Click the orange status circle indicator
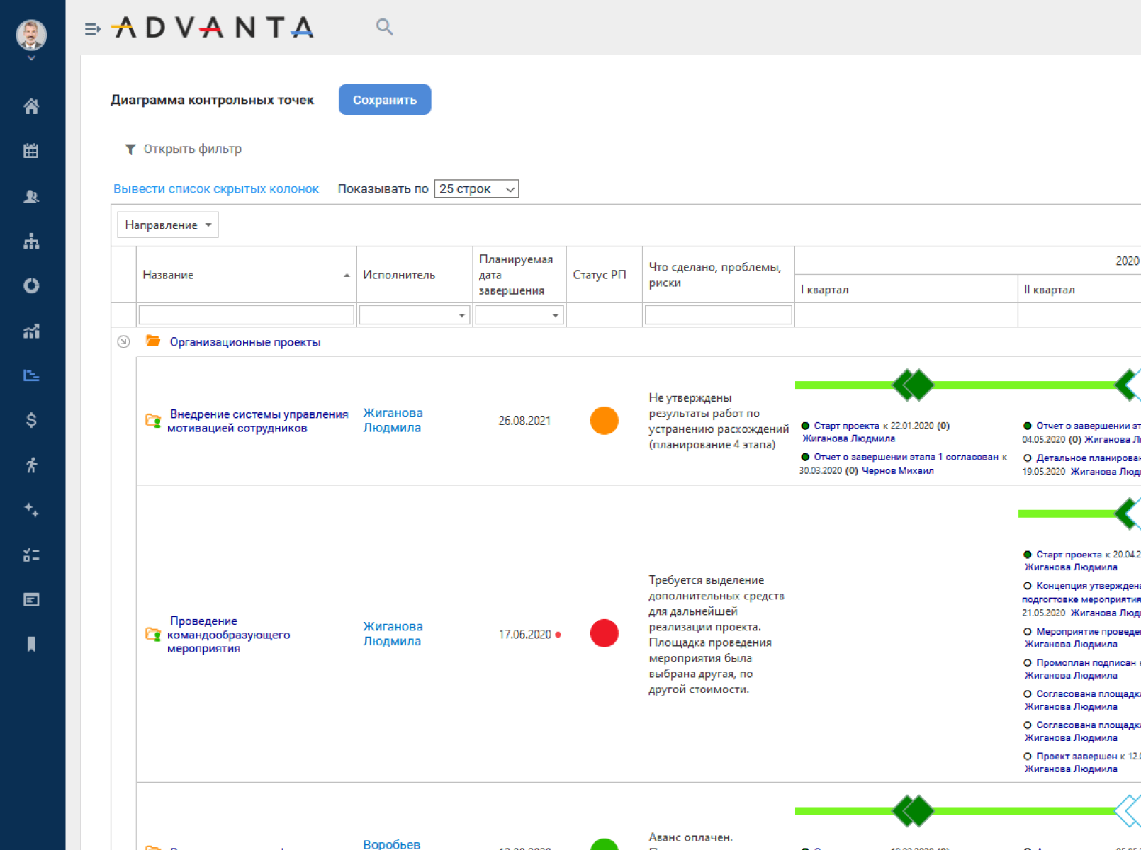 click(604, 421)
